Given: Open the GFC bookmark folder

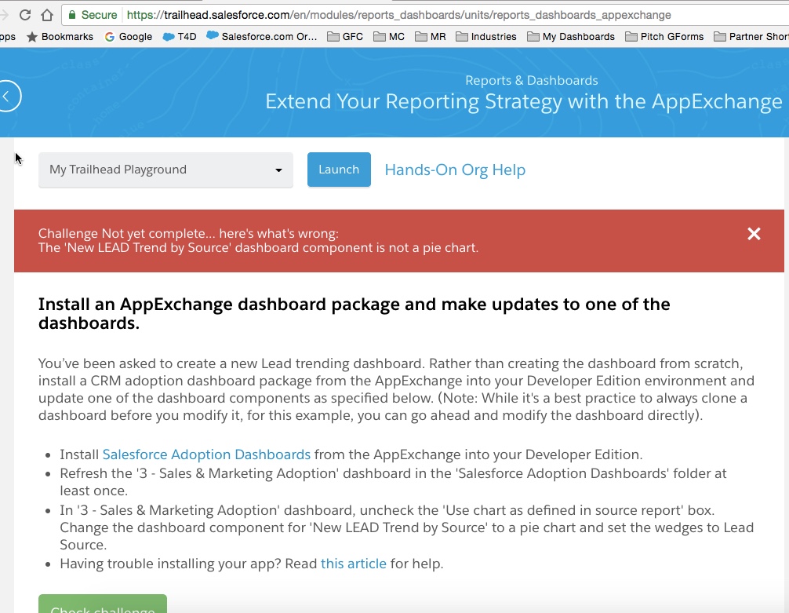Looking at the screenshot, I should [x=346, y=36].
